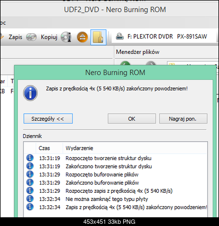Click the Wydarzenie column header
Viewport: 219px width, 226px height.
tap(80, 148)
